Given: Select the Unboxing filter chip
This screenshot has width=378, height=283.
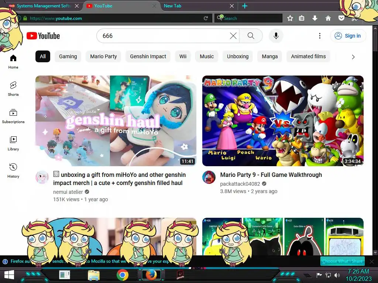Looking at the screenshot, I should 238,56.
